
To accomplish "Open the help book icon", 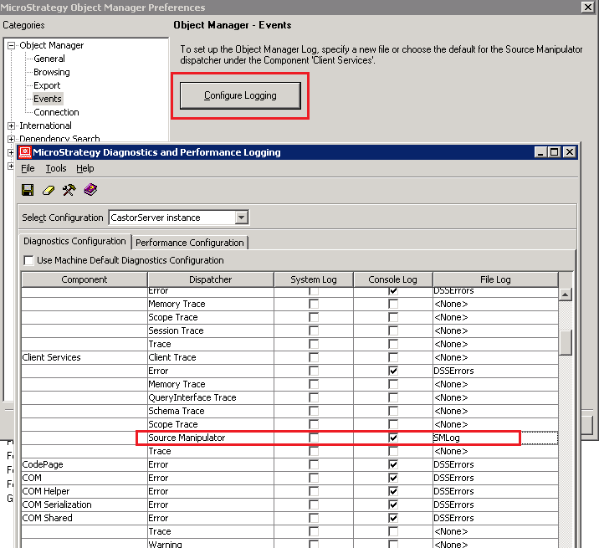I will coord(90,190).
